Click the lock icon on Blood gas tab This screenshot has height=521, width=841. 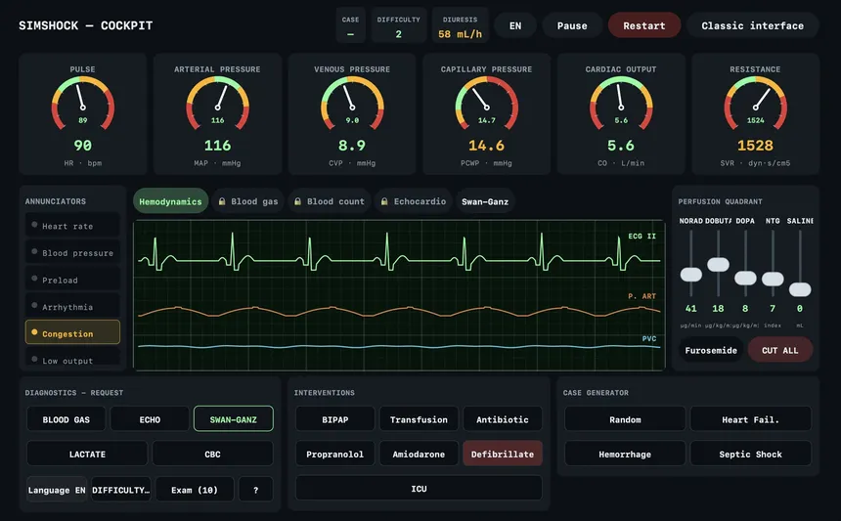[222, 201]
